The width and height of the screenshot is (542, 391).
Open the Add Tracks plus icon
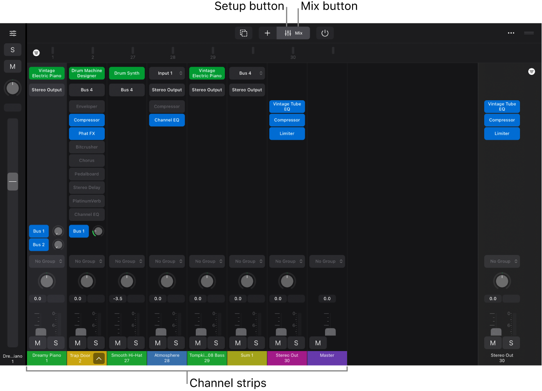coord(267,33)
